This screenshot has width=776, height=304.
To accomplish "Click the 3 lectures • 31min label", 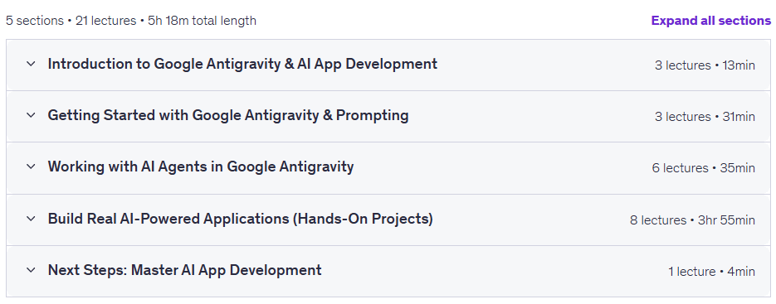I will point(705,117).
